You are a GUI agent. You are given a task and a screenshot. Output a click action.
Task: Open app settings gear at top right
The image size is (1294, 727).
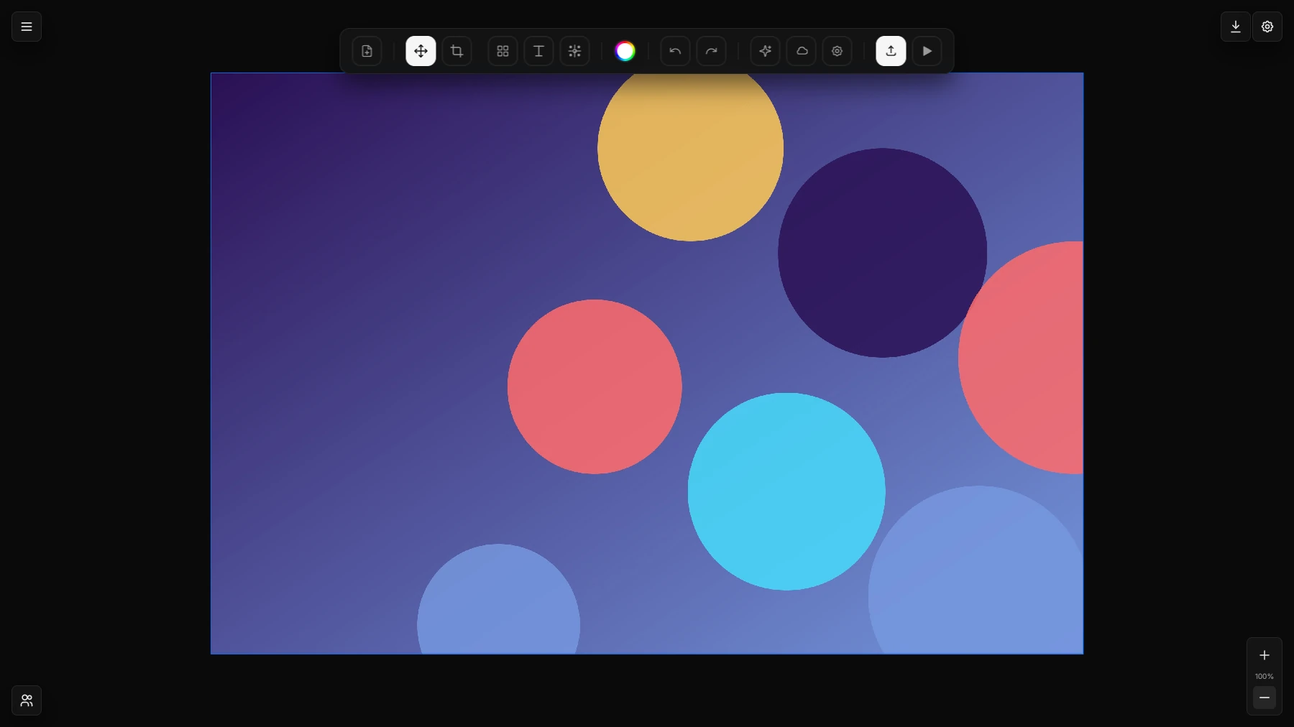click(x=1267, y=27)
